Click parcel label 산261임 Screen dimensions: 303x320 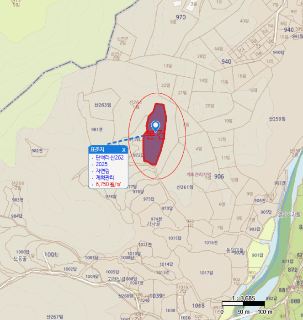185,187
